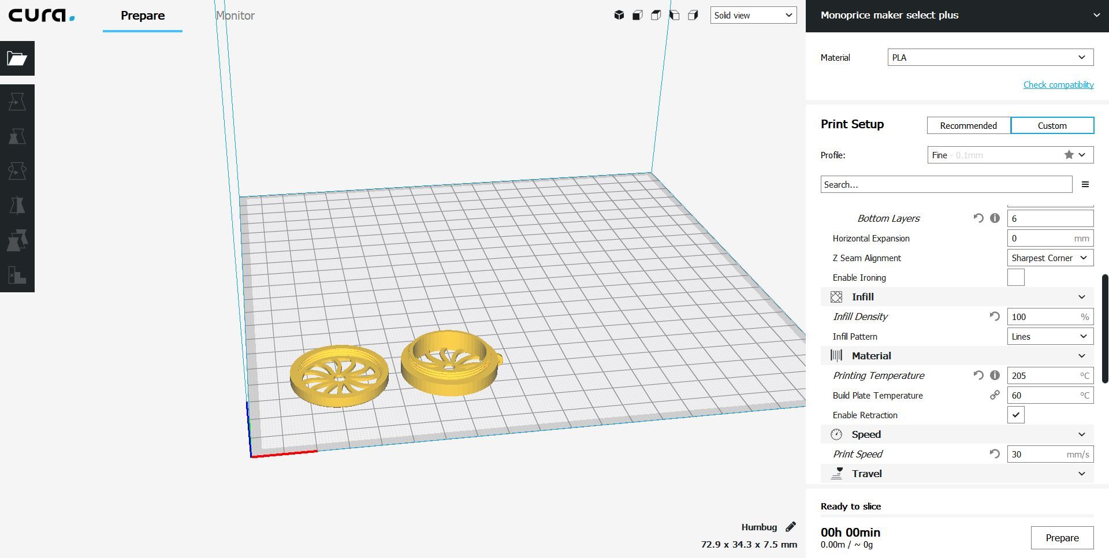Open the Material PLA dropdown

(x=991, y=57)
